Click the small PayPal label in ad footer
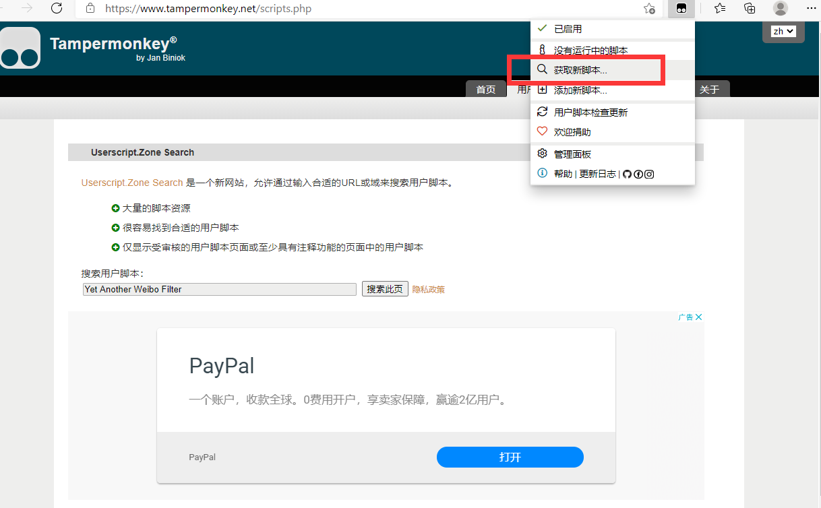821x508 pixels. (x=202, y=457)
